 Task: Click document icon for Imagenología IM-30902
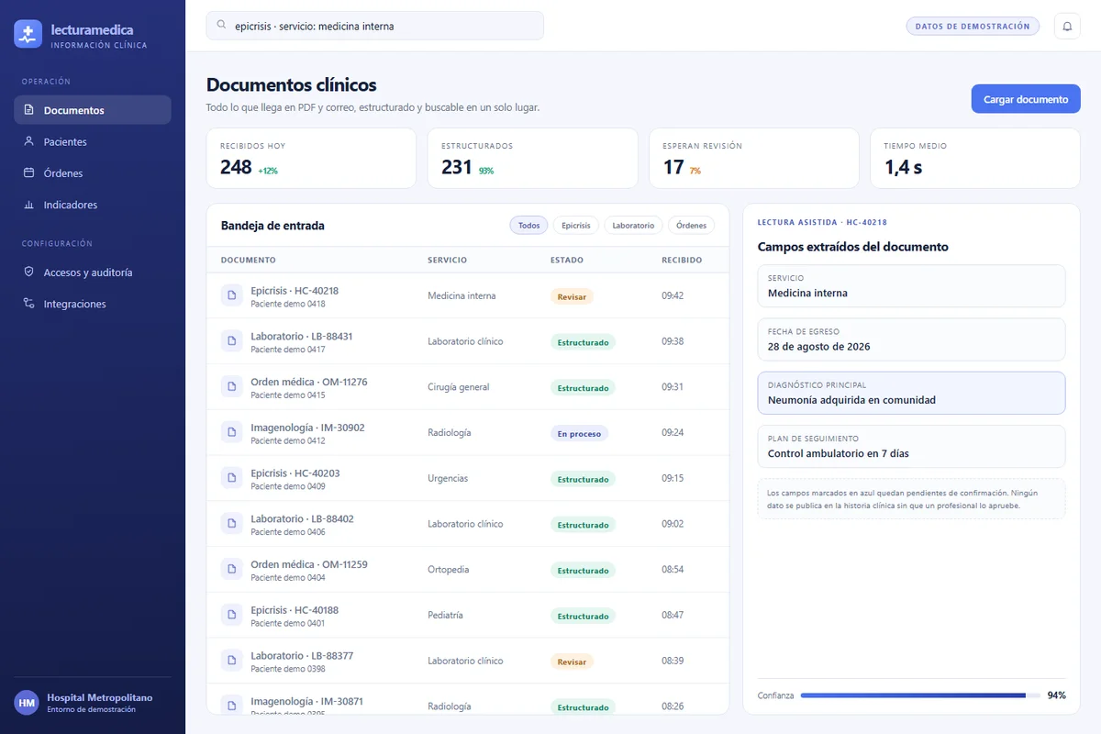coord(230,432)
